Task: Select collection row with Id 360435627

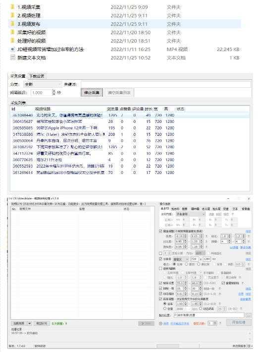Action: [130, 121]
